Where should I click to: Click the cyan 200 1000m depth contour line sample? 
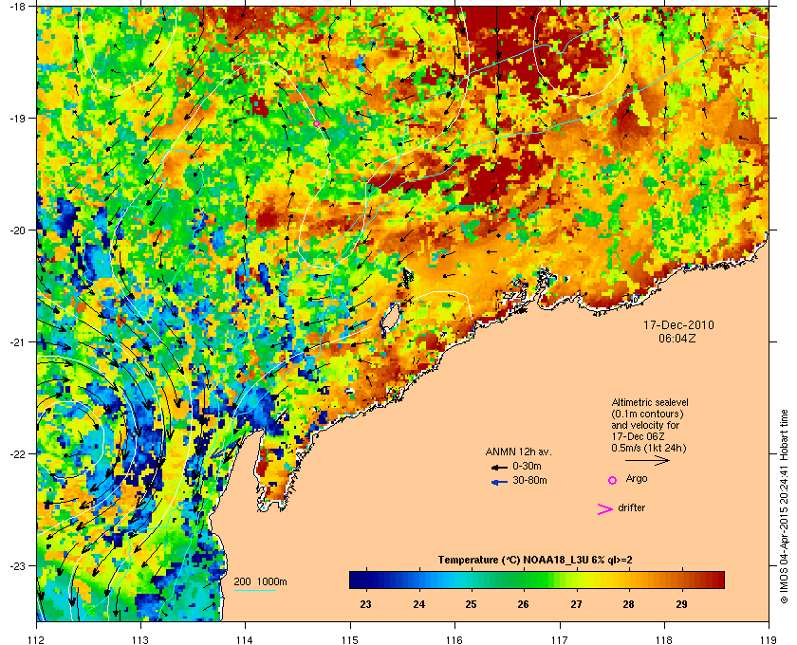click(x=254, y=591)
